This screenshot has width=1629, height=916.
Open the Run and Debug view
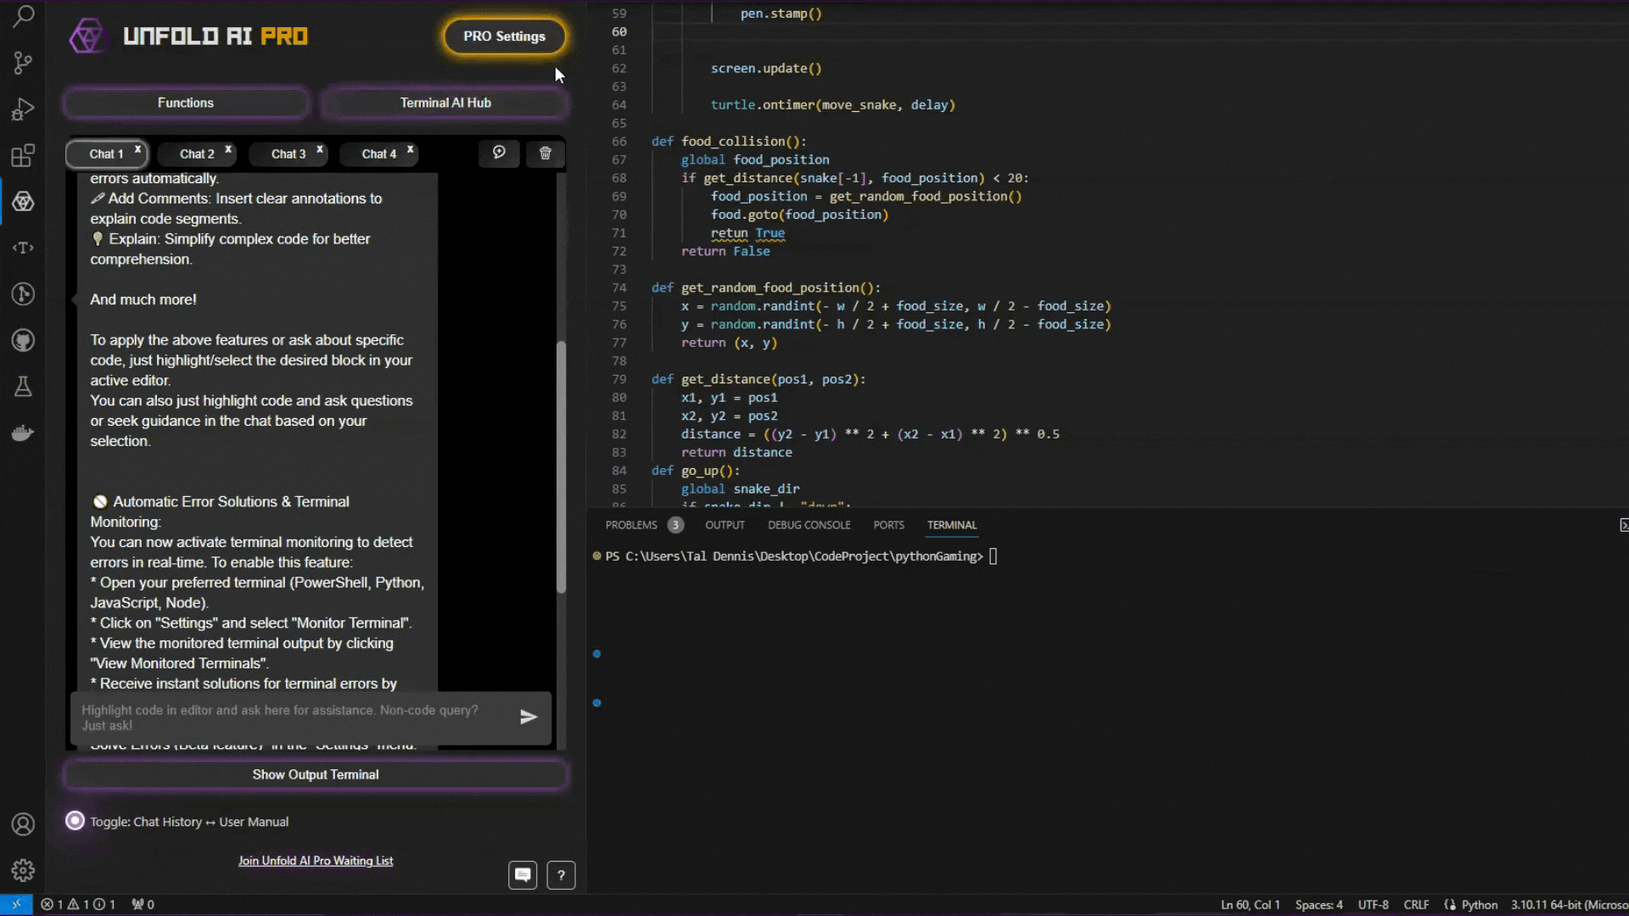(x=23, y=109)
